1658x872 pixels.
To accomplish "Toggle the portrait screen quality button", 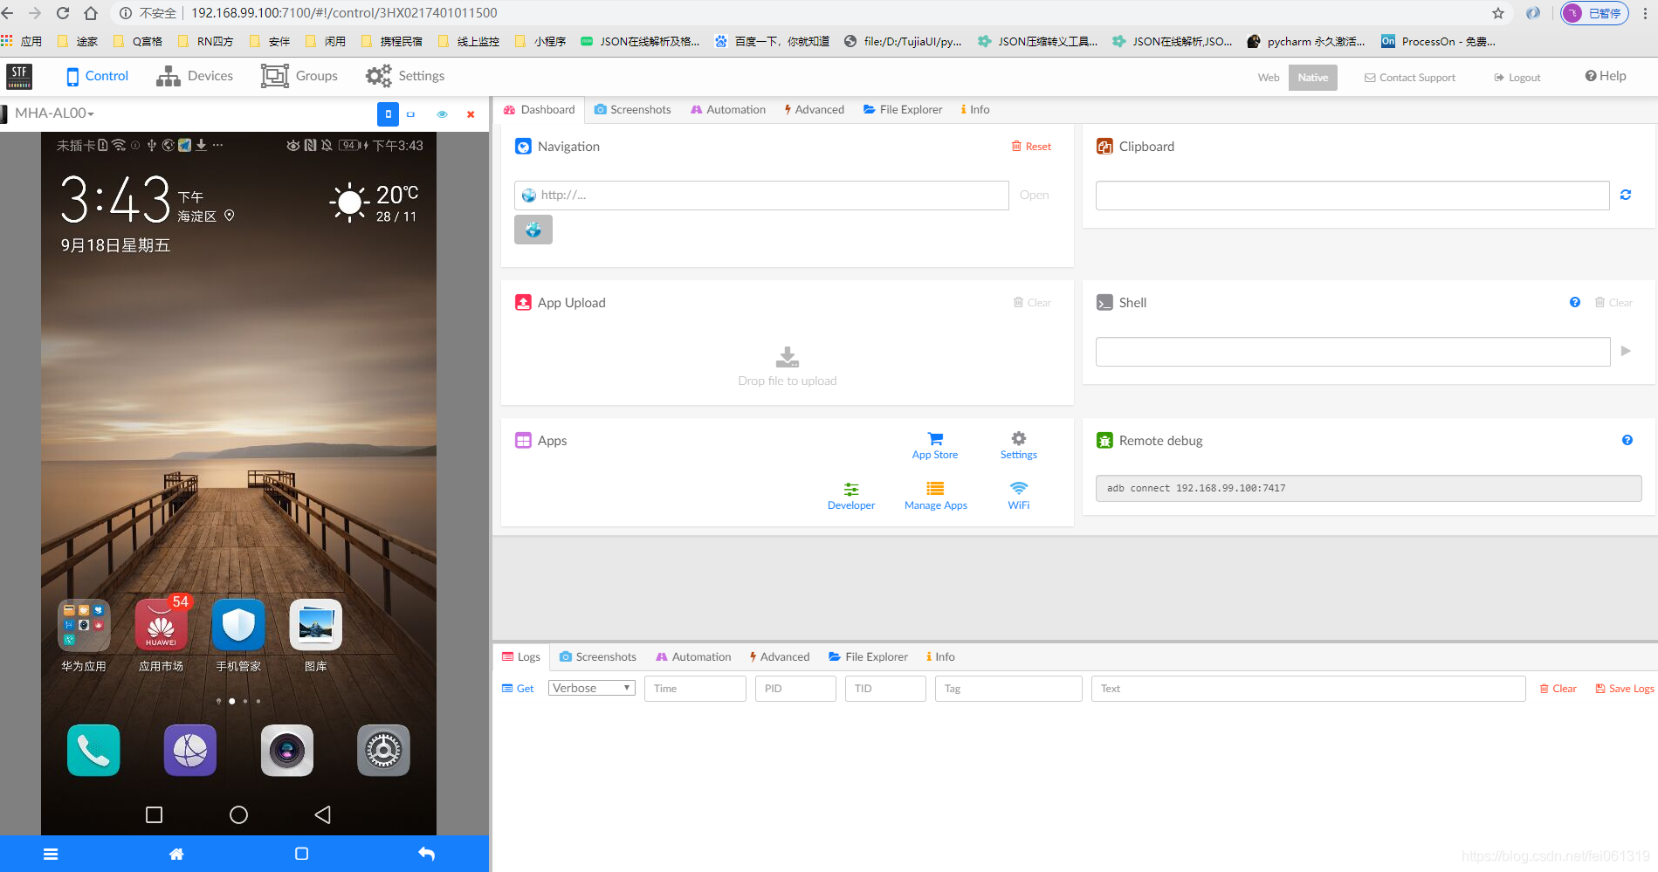I will tap(388, 113).
